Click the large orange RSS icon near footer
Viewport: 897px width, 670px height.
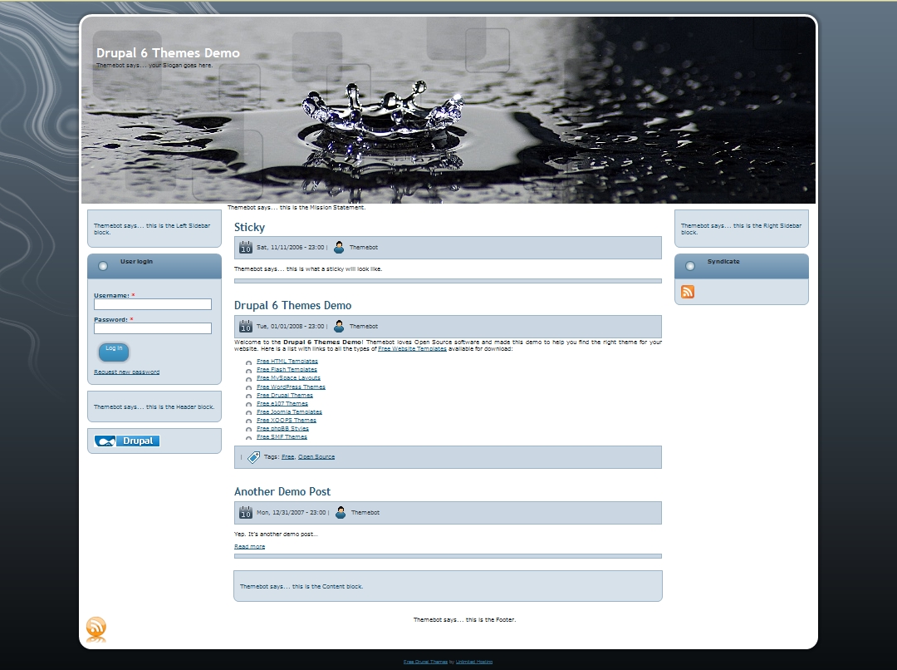pos(96,629)
